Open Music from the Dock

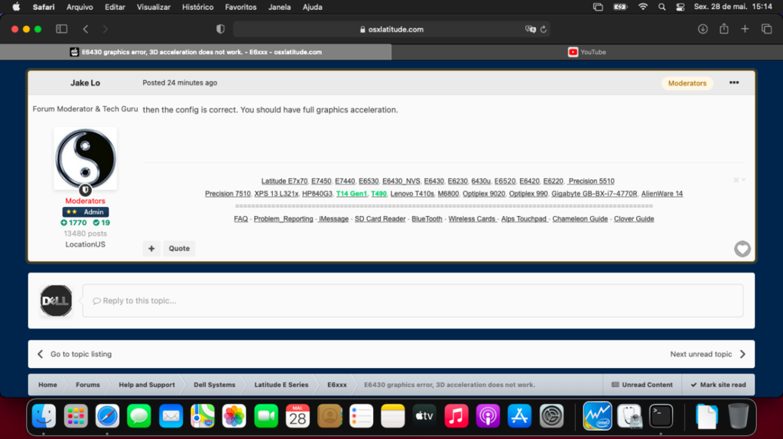(x=456, y=415)
